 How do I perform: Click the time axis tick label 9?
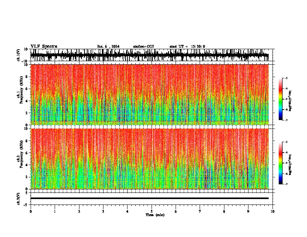point(248,211)
